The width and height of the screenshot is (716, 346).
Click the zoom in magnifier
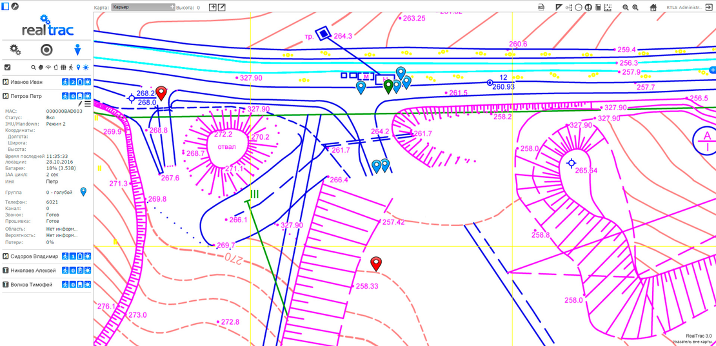point(635,8)
